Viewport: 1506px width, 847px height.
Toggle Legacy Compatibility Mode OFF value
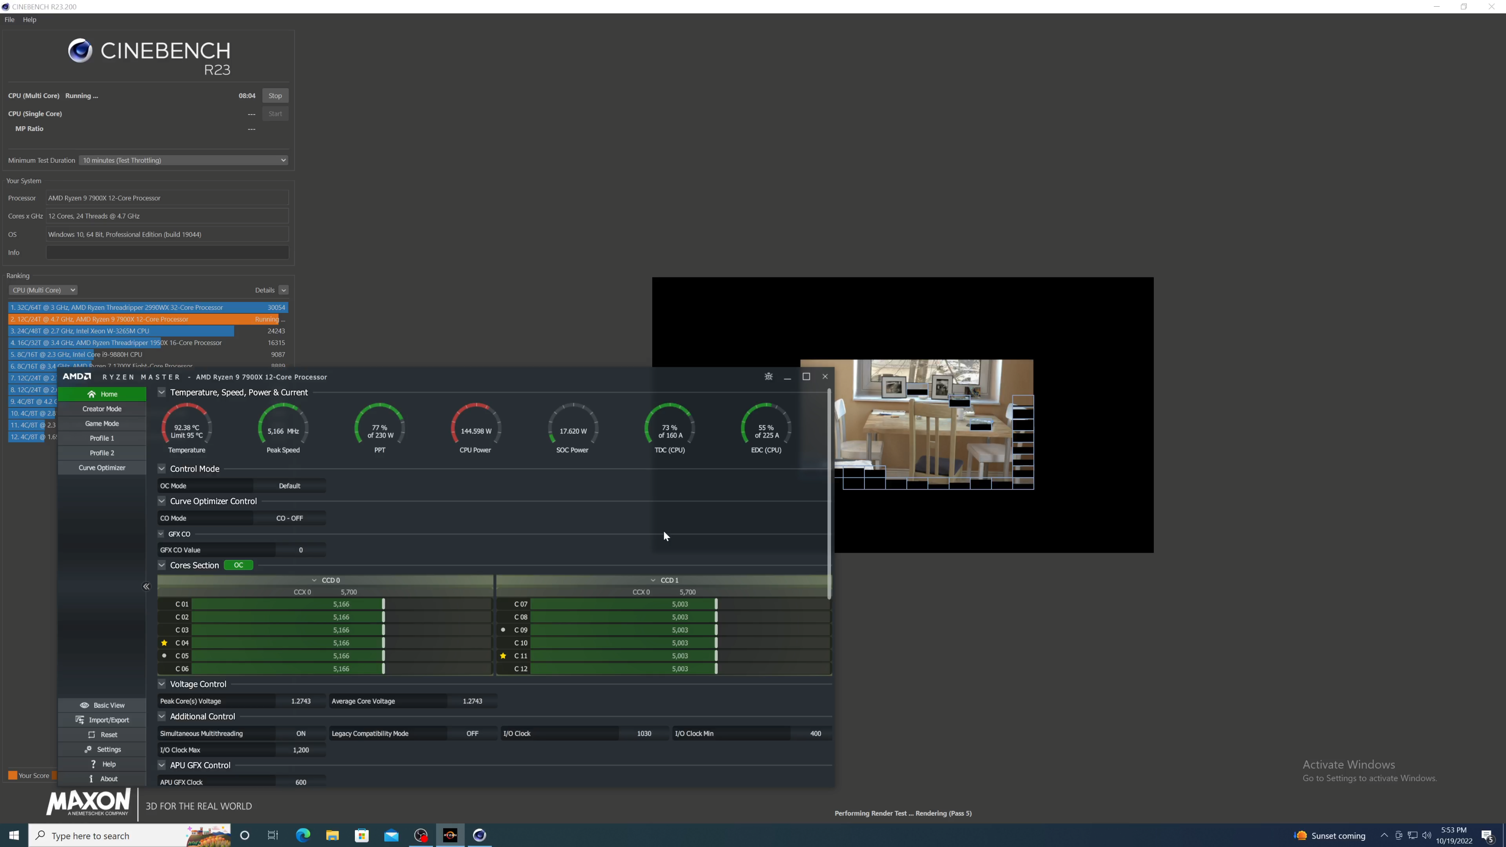pyautogui.click(x=473, y=734)
